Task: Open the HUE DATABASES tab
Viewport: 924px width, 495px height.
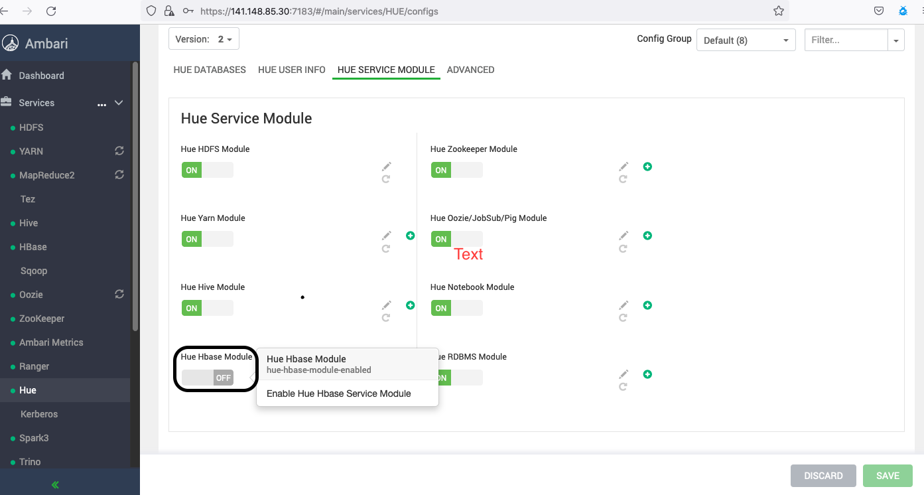Action: [209, 70]
